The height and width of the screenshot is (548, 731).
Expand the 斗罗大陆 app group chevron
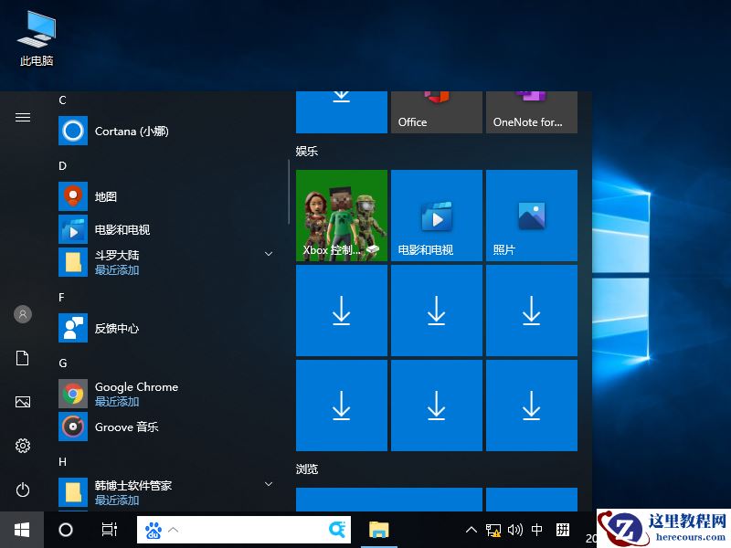click(268, 253)
